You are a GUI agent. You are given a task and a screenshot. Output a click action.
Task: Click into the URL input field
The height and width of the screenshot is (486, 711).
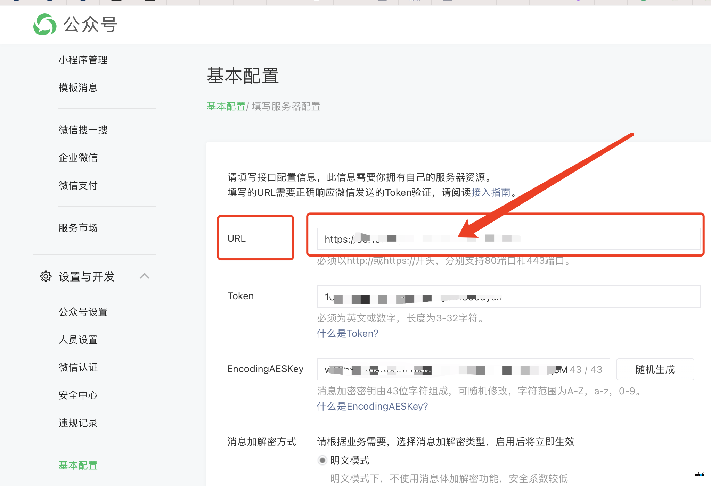[x=508, y=239]
